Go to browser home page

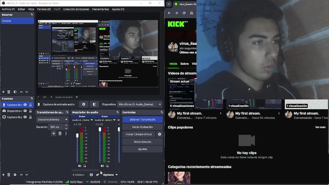(x=191, y=13)
